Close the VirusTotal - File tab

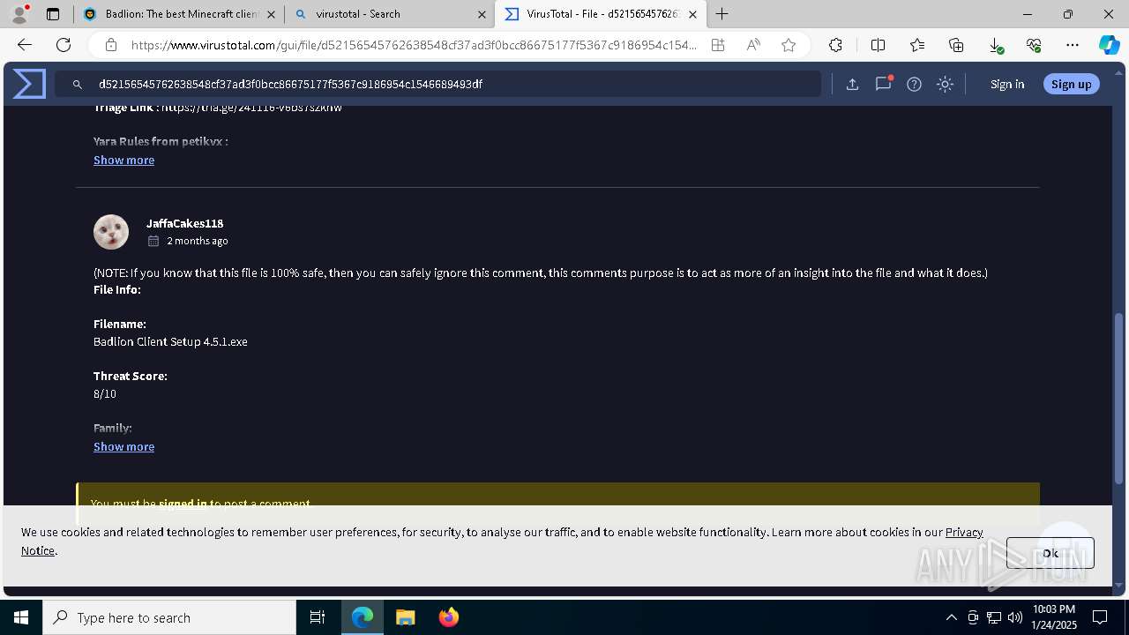coord(692,14)
